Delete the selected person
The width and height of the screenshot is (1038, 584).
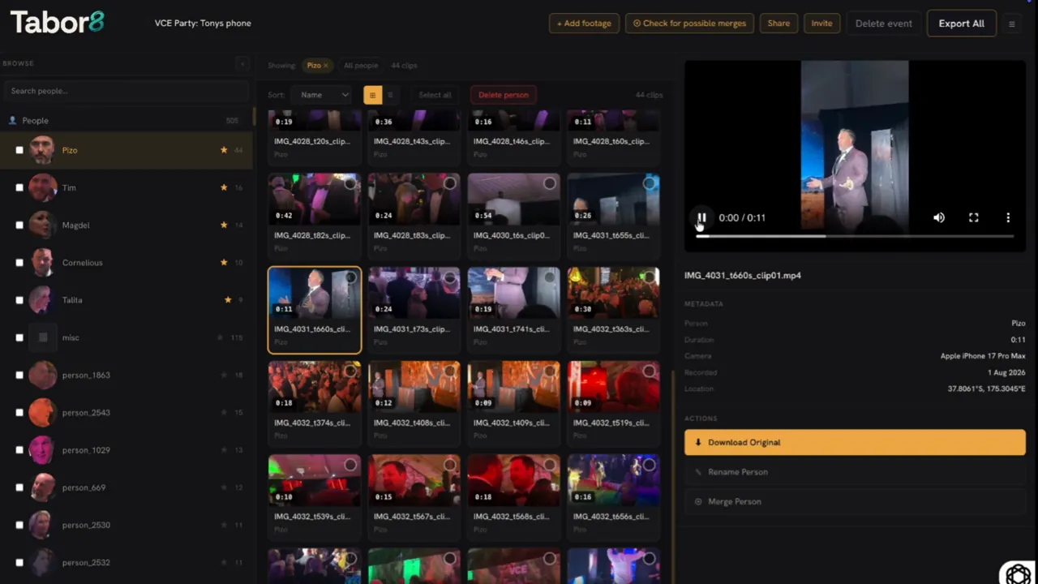pyautogui.click(x=504, y=95)
